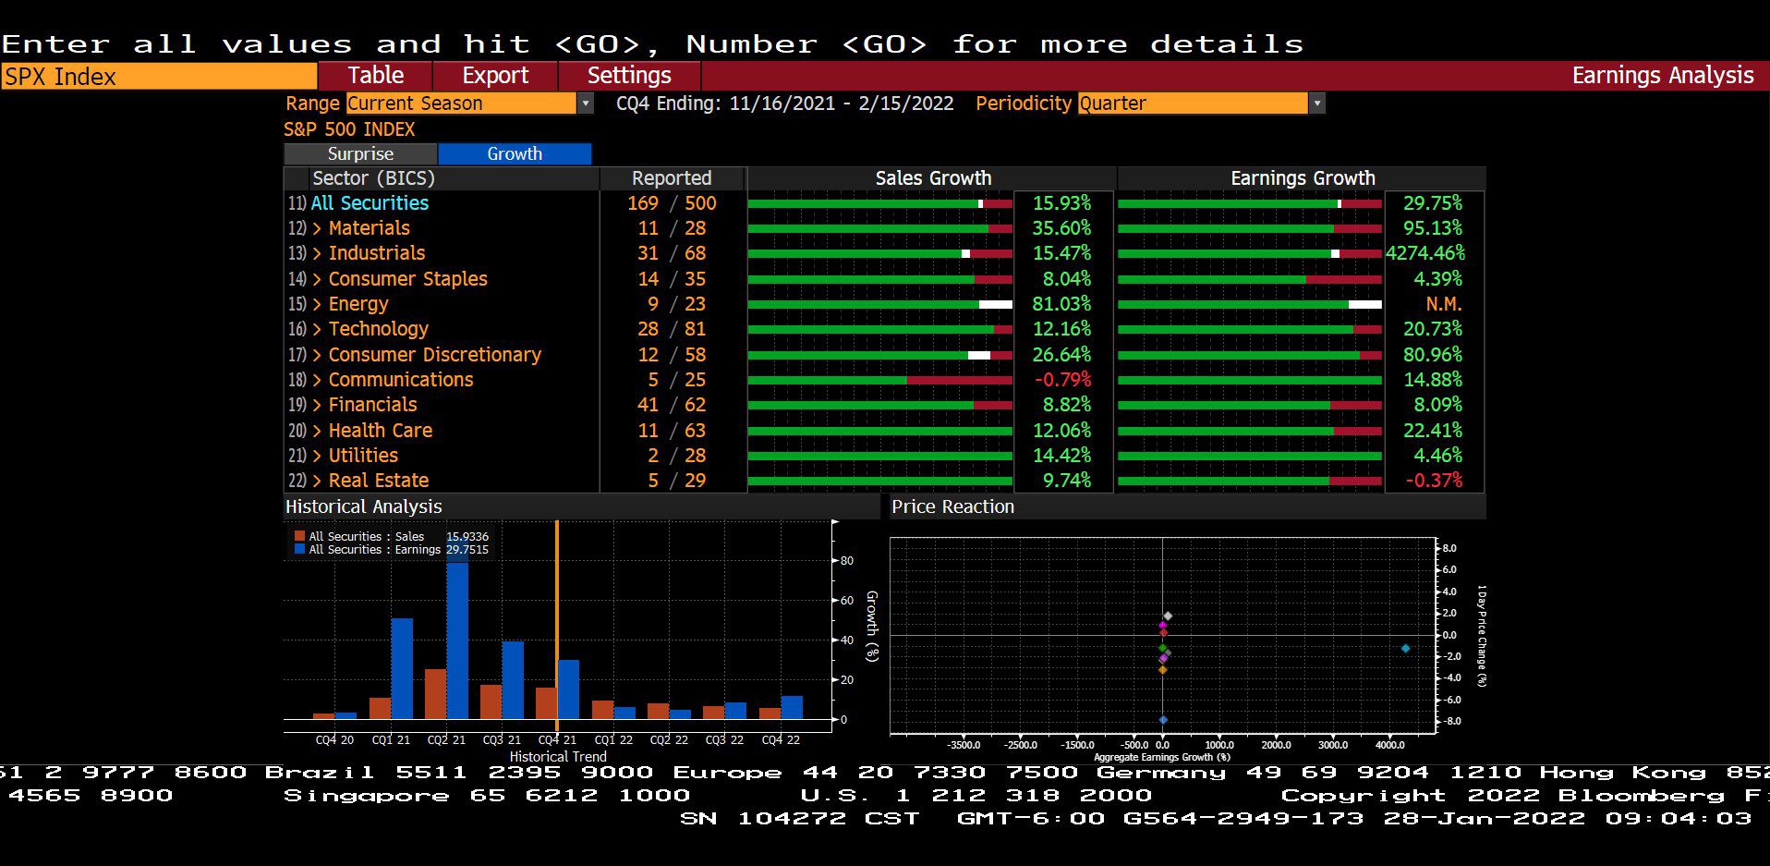Viewport: 1770px width, 866px height.
Task: Click Energy sales growth 81.03% value
Action: [x=1061, y=304]
